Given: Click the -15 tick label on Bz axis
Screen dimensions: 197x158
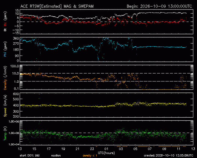Looking at the screenshot, I should pos(15,33).
